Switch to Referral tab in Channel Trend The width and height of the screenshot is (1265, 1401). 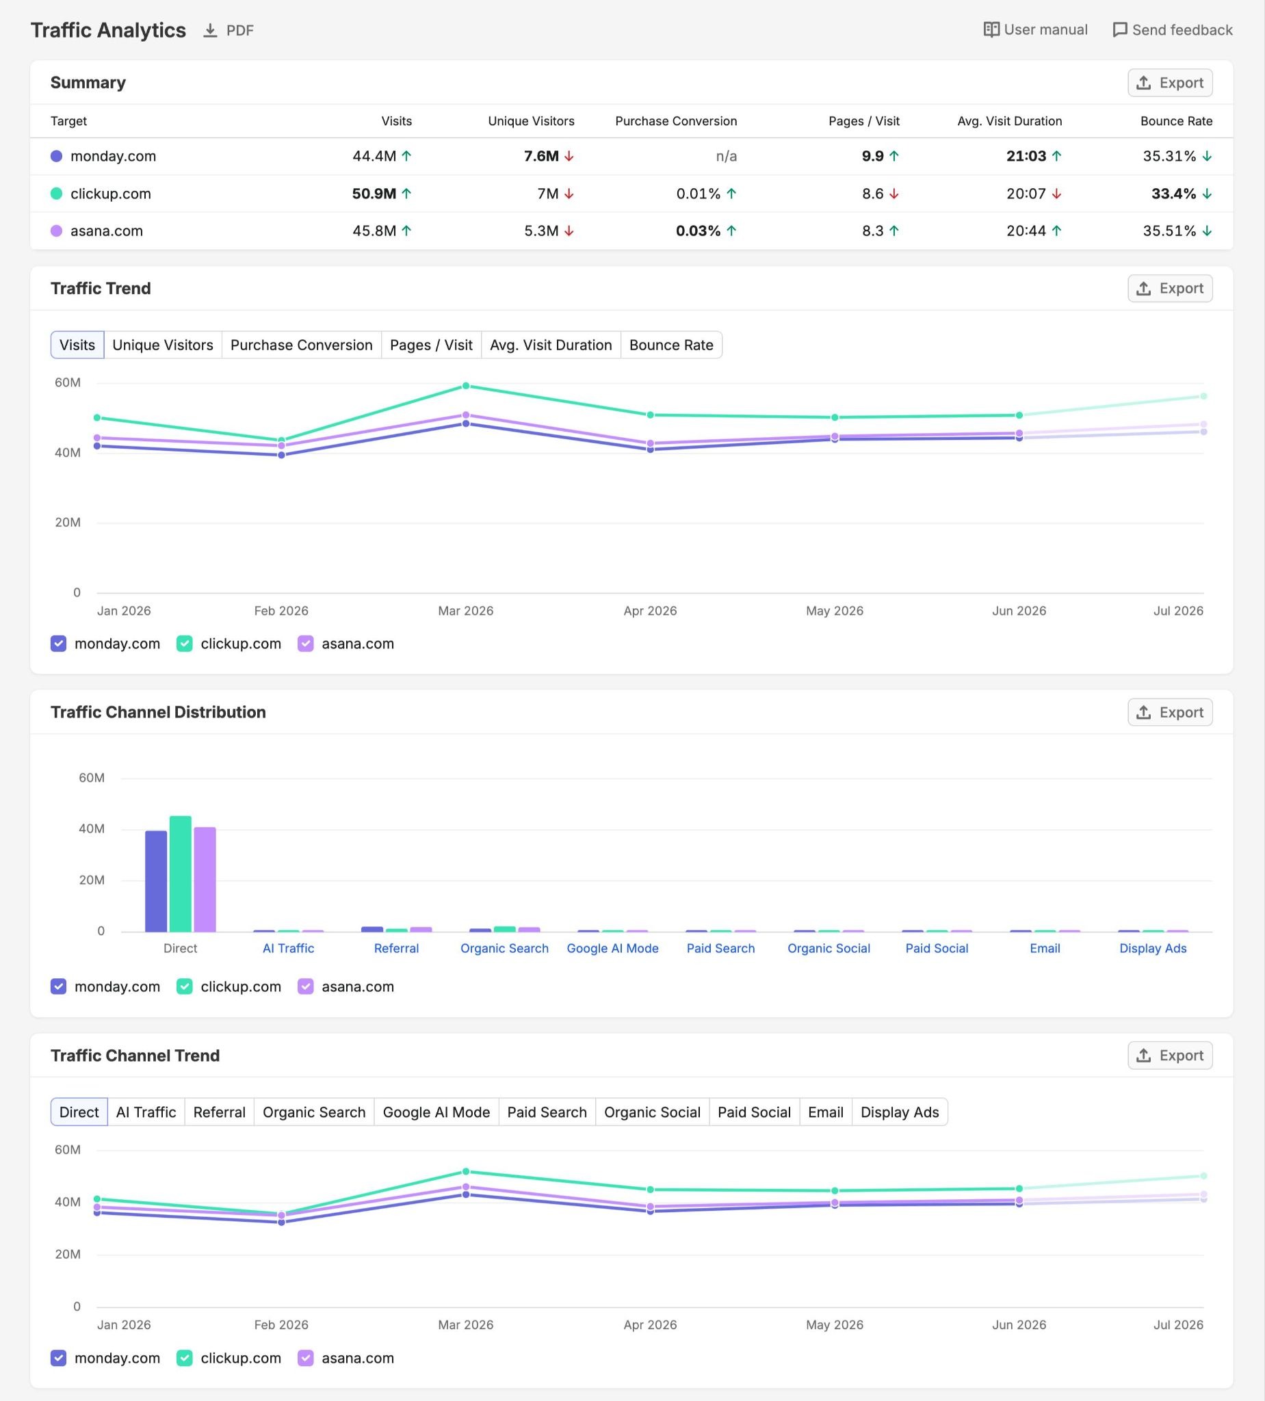click(x=220, y=1112)
